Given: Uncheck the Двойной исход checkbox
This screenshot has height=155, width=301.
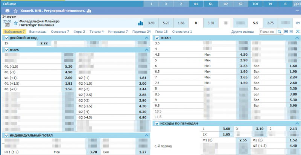Looking at the screenshot, I should coord(6,38).
